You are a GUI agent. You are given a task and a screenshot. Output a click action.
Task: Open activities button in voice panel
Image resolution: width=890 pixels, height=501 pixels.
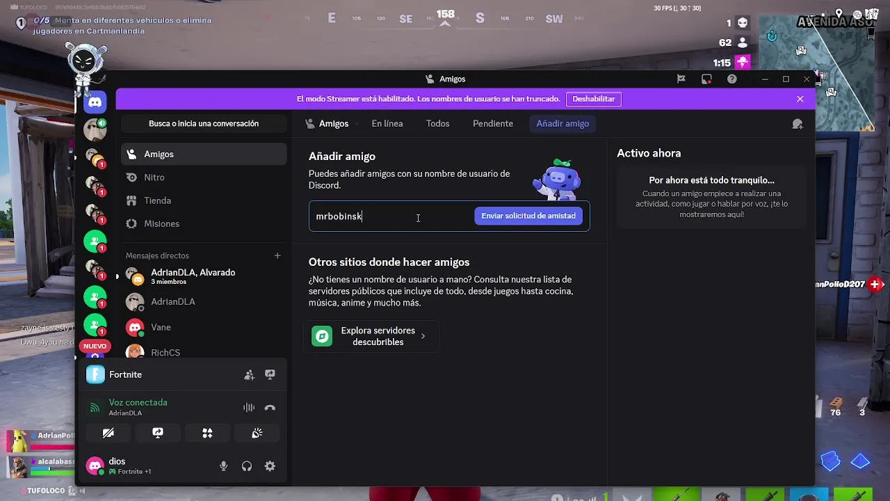click(x=207, y=433)
